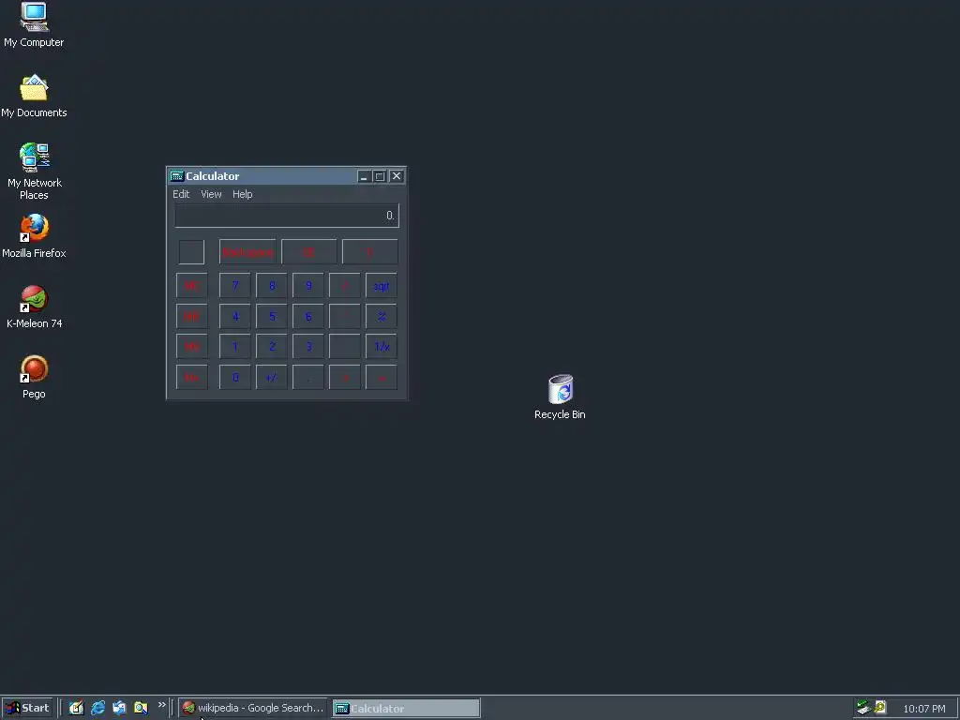Click the MS memory store button

pos(191,347)
